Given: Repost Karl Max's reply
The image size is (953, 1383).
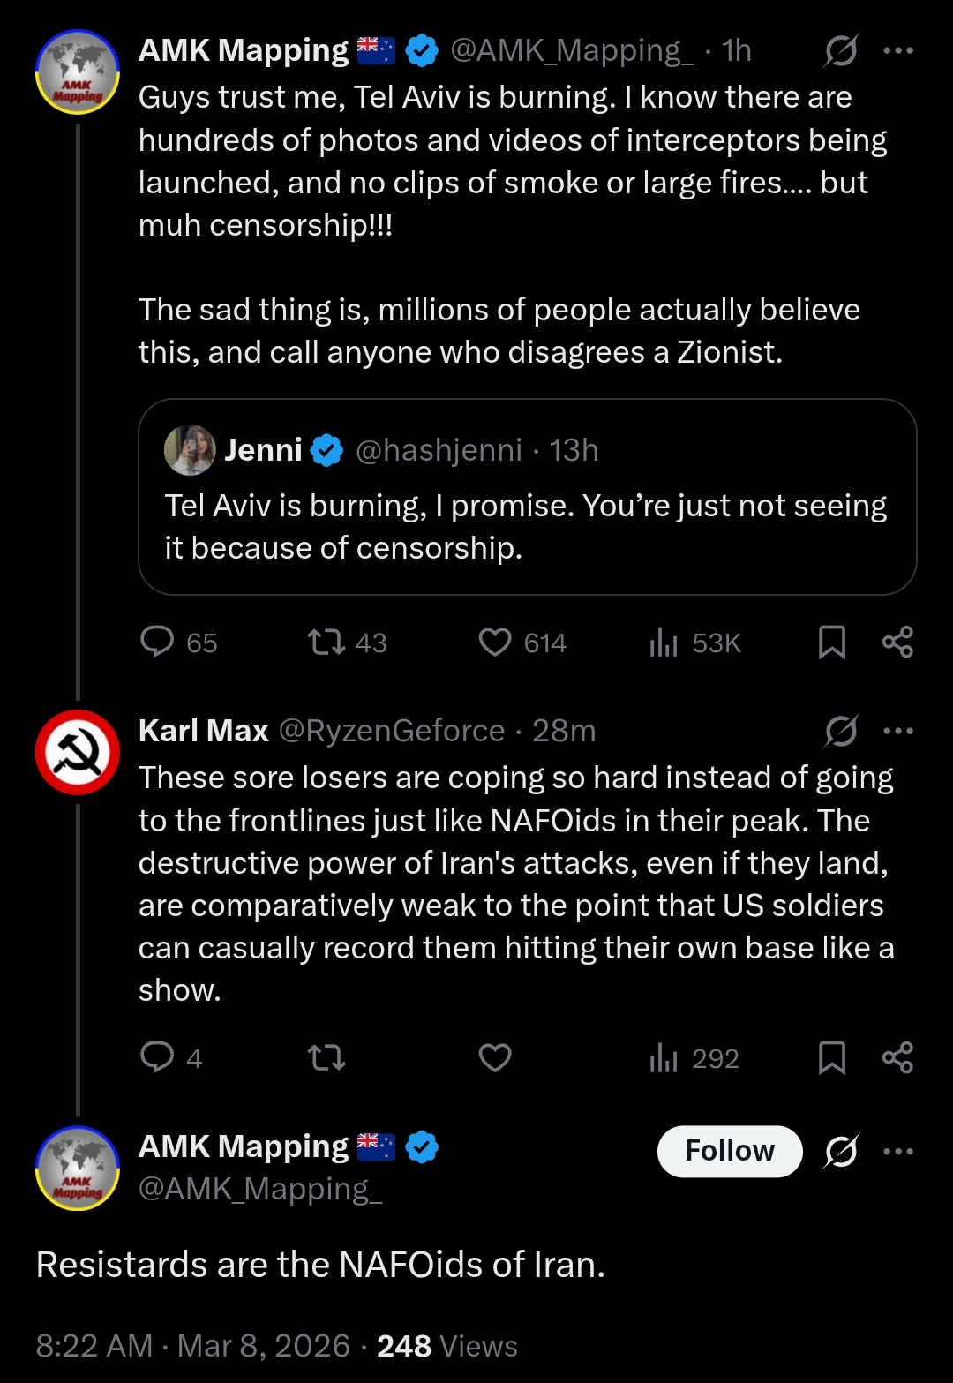Looking at the screenshot, I should click(326, 1056).
